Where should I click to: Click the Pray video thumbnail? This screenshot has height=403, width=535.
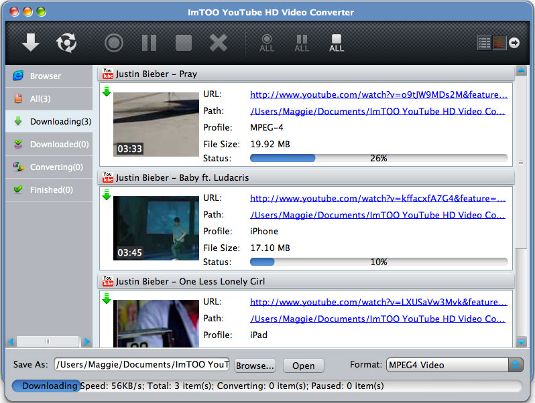(156, 125)
